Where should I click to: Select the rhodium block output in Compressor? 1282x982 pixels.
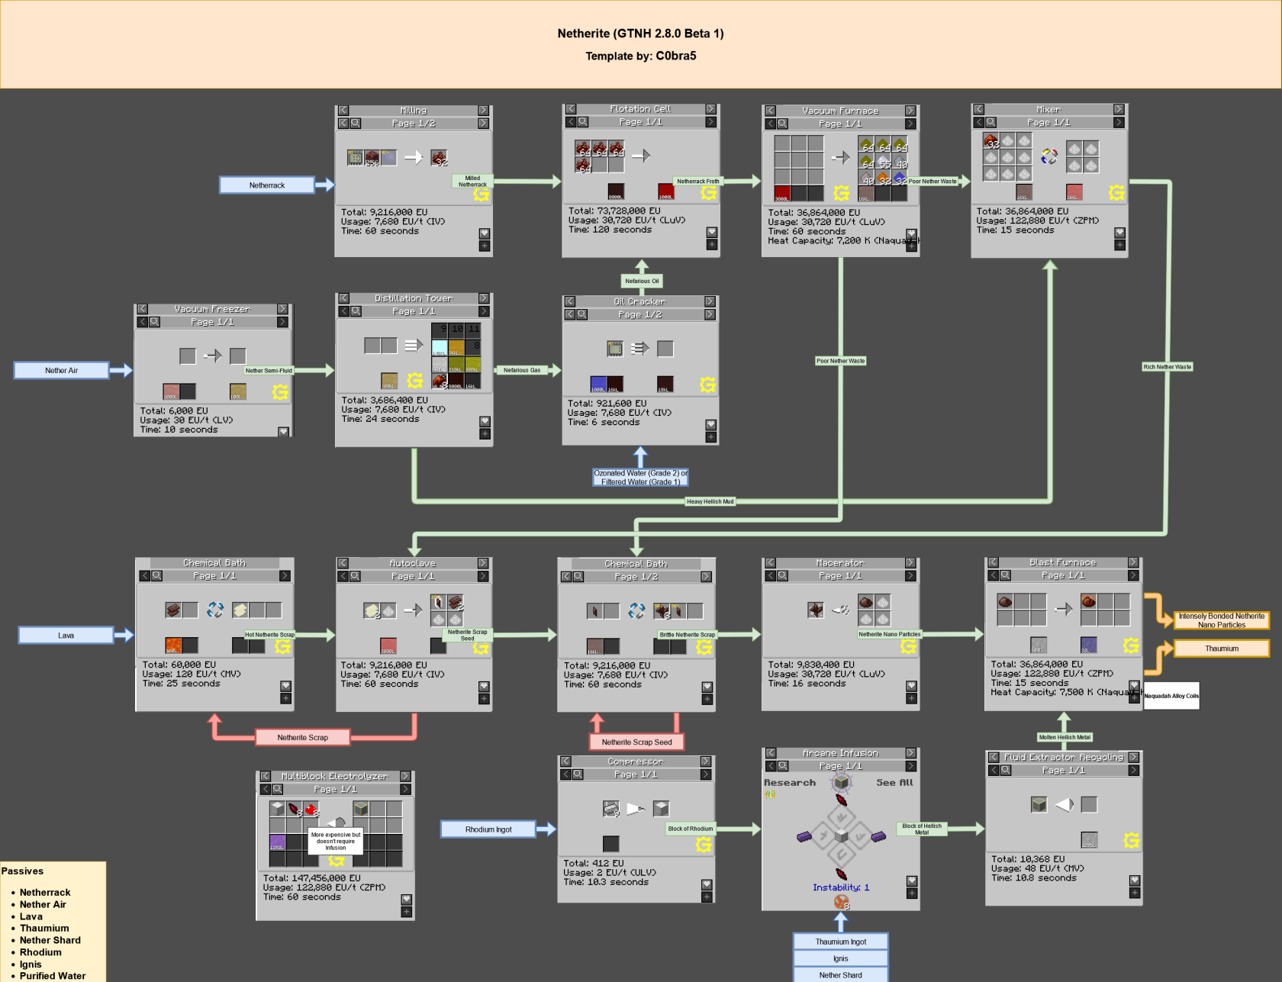point(661,808)
